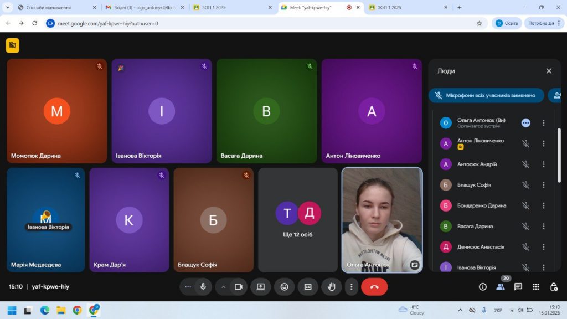Switch to the Gmail inbox browser tab
Image resolution: width=567 pixels, height=319 pixels.
(x=142, y=8)
